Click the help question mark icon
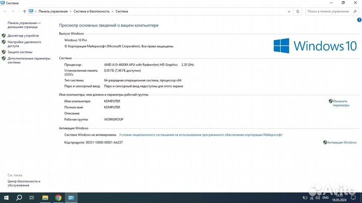 359,20
